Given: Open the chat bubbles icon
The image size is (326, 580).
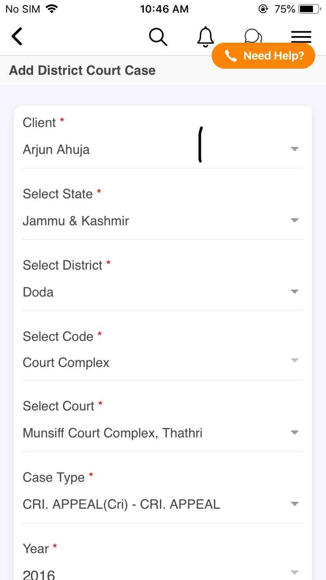Looking at the screenshot, I should (253, 35).
